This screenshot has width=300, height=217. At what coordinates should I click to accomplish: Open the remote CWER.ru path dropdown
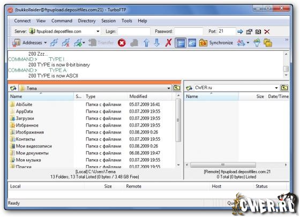276,88
